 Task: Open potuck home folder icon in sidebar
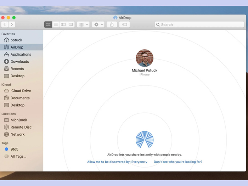click(x=6, y=40)
